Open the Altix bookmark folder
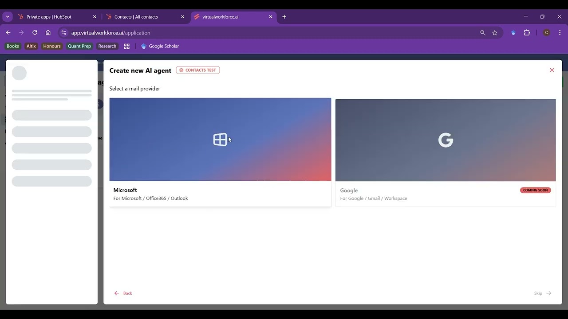Screen dimensions: 568x319 coord(31,46)
